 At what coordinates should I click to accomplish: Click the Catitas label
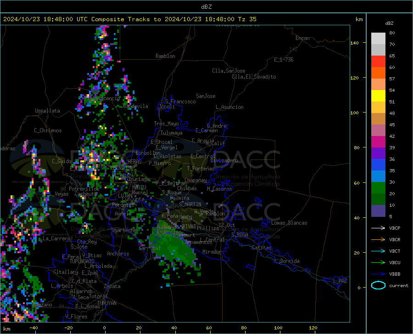[x=262, y=248]
